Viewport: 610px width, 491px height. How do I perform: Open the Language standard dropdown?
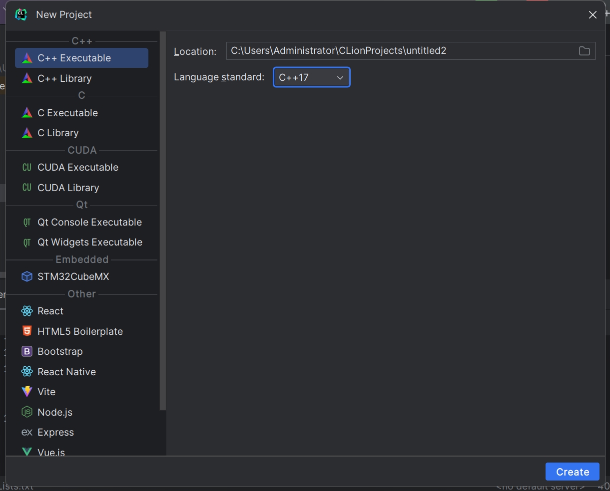(x=312, y=77)
